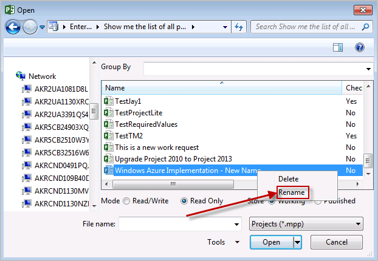This screenshot has height=261, width=378.
Task: Open recent locations dropdown beside navigation arrows
Action: (42, 27)
